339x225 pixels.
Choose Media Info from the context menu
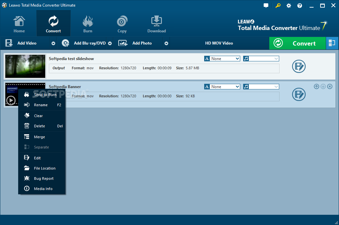point(42,189)
